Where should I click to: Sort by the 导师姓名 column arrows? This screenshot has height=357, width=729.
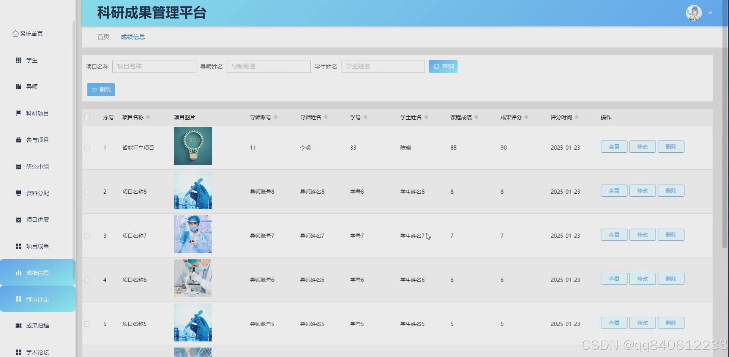(x=326, y=117)
